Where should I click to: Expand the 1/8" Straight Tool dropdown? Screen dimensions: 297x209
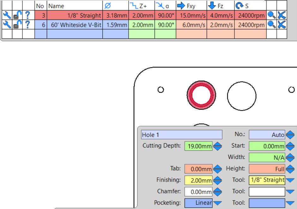coord(290,180)
